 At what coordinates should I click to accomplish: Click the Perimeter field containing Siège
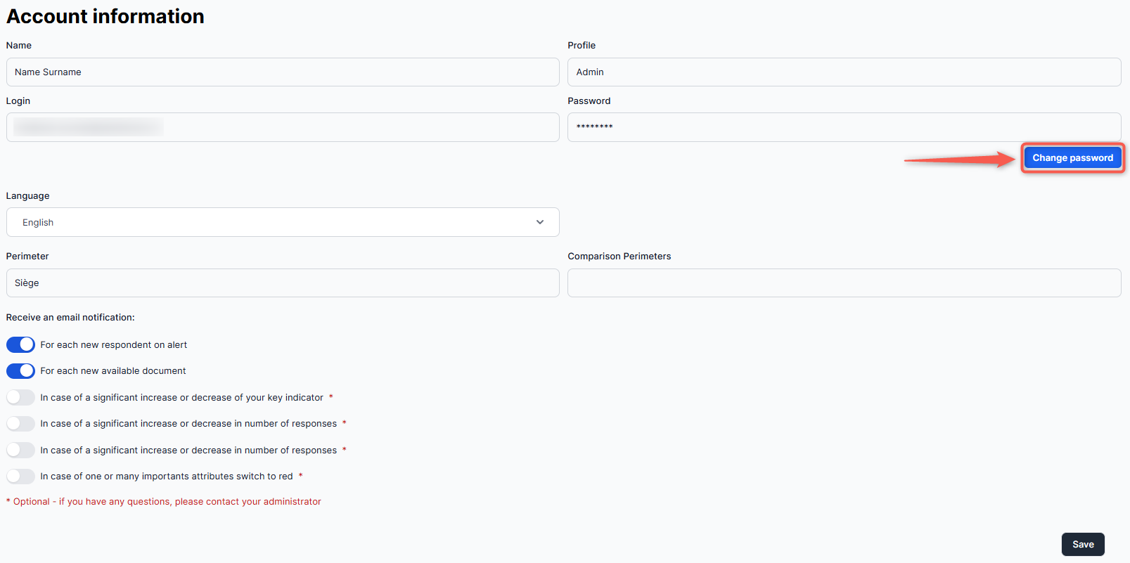(282, 283)
